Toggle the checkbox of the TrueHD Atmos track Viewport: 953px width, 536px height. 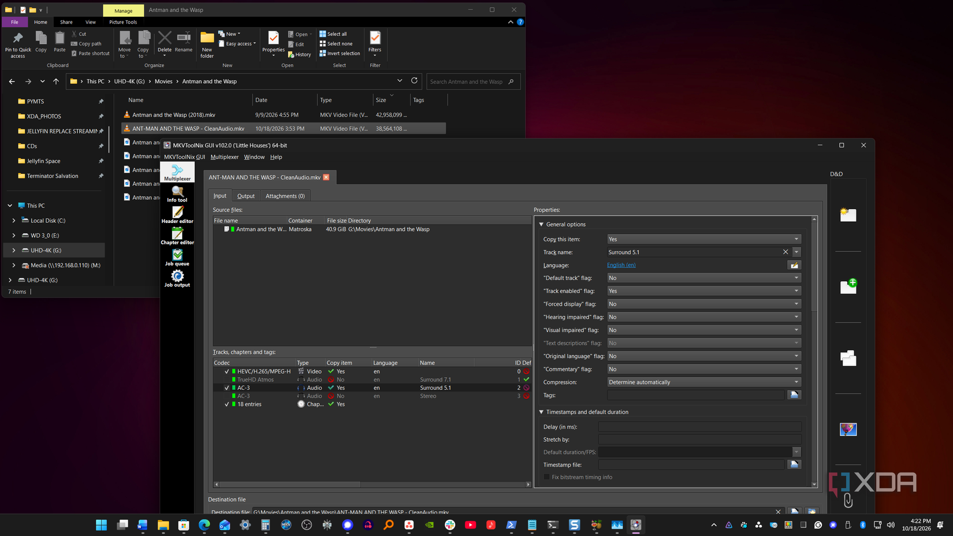pos(227,379)
